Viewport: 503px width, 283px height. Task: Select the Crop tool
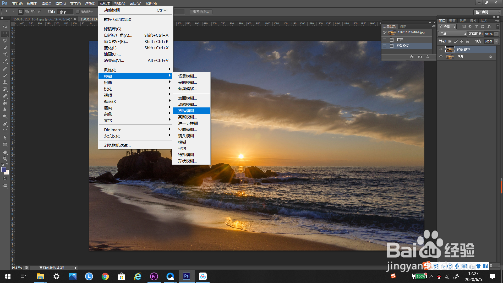5,54
